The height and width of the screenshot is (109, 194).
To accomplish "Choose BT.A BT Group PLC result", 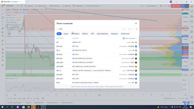I will [x=97, y=51].
